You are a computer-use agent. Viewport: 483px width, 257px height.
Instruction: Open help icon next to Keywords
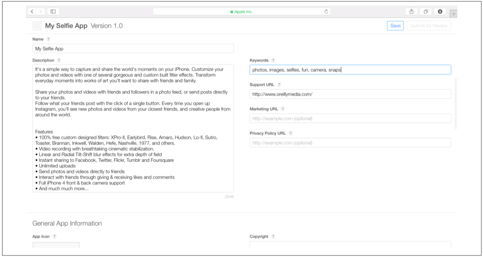click(x=273, y=60)
